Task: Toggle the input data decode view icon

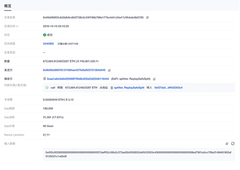Action: 233,144
